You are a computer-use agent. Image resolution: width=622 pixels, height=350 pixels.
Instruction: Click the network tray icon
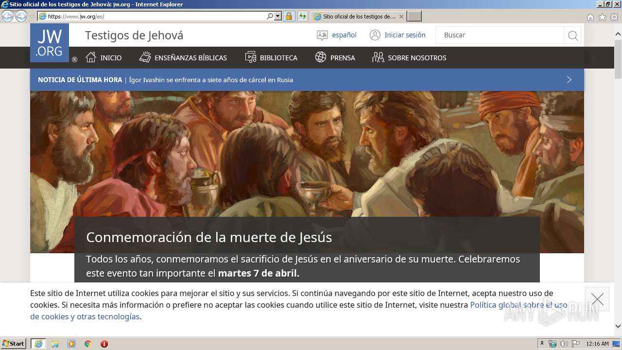(553, 344)
